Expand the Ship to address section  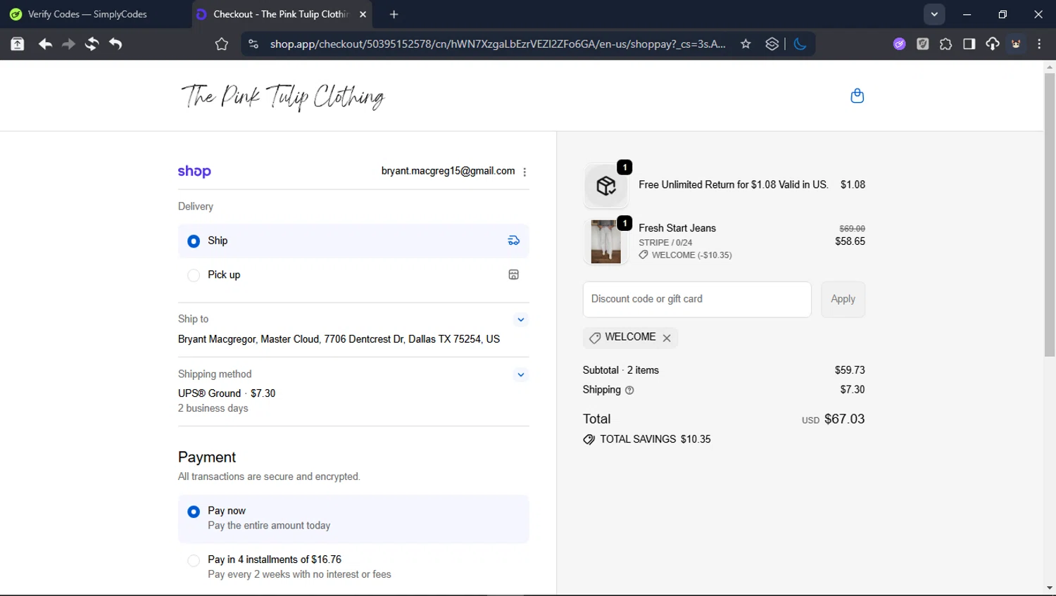click(521, 319)
